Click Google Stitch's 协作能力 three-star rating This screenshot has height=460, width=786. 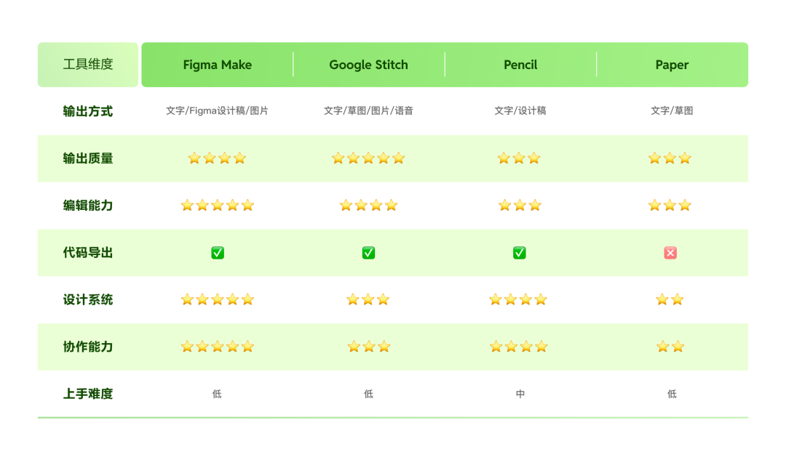(369, 347)
